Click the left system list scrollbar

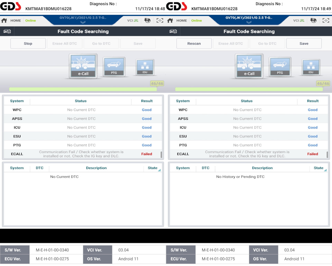161,155
